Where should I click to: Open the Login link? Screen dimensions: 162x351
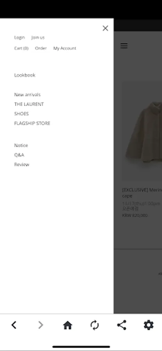click(x=20, y=37)
